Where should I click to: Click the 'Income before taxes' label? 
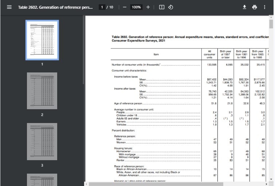coord(126,76)
